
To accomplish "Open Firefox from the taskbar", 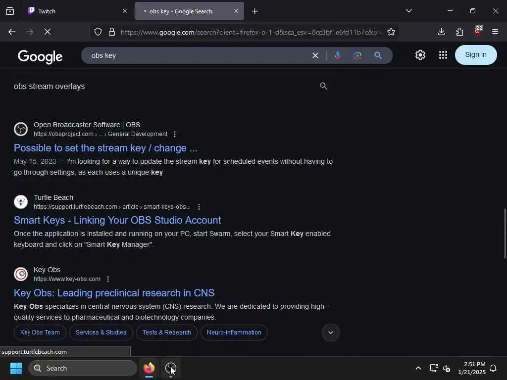I will [x=149, y=368].
